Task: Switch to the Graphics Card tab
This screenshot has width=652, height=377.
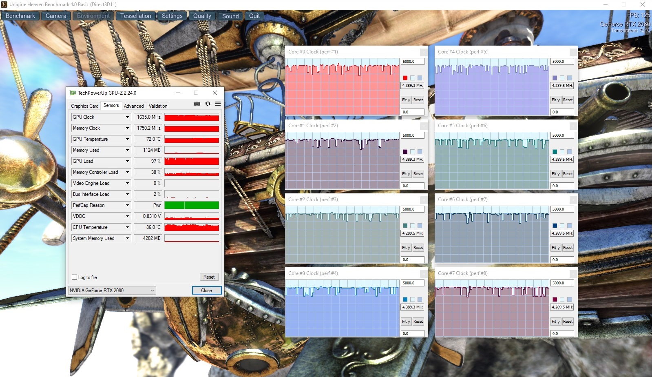Action: click(85, 106)
